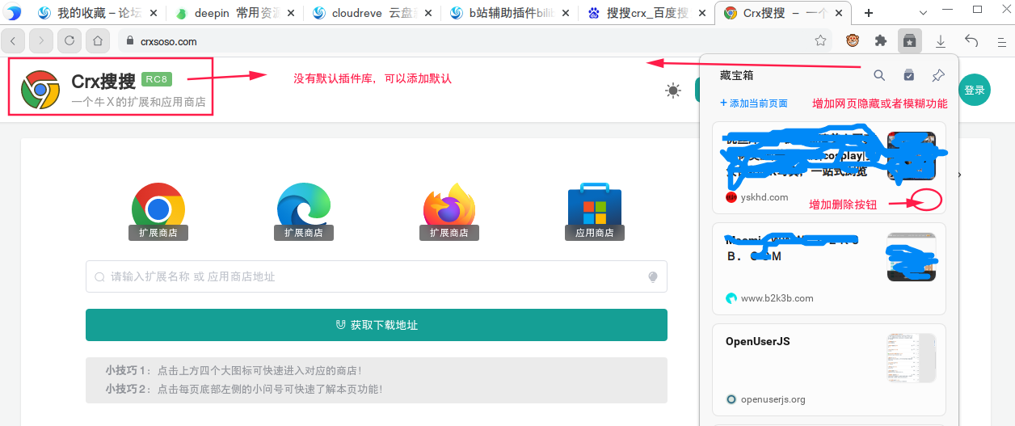
Task: Open the monkey-face extension icon
Action: 853,41
